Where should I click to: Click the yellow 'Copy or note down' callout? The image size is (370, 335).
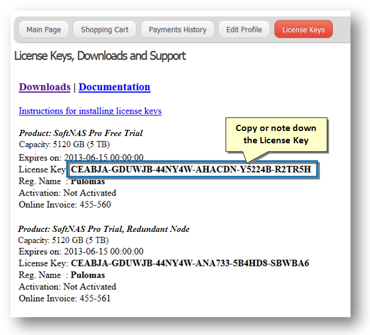[x=276, y=134]
